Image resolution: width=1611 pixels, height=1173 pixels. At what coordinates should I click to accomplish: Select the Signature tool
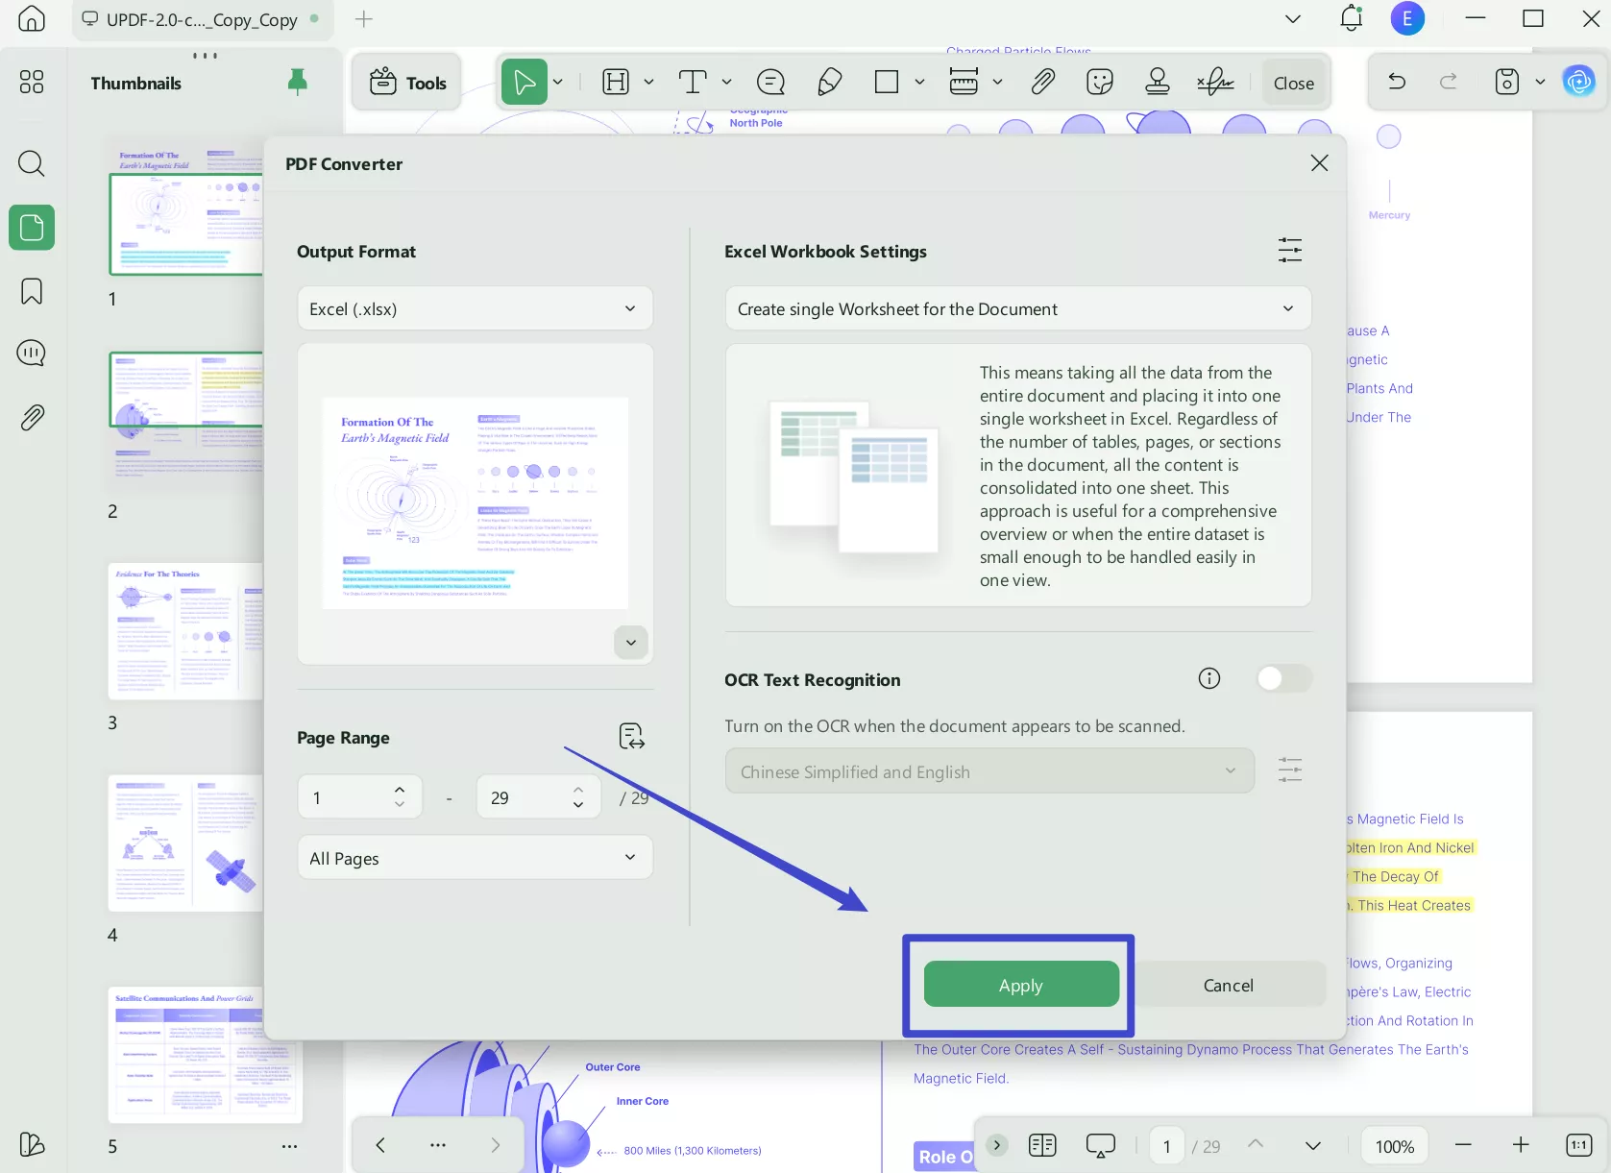1215,82
